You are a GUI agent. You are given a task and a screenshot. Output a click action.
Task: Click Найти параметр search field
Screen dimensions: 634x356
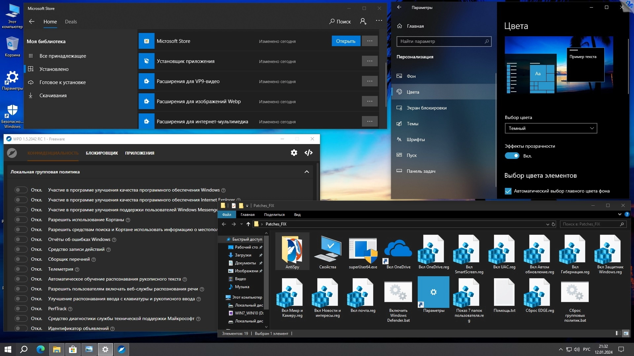[440, 42]
